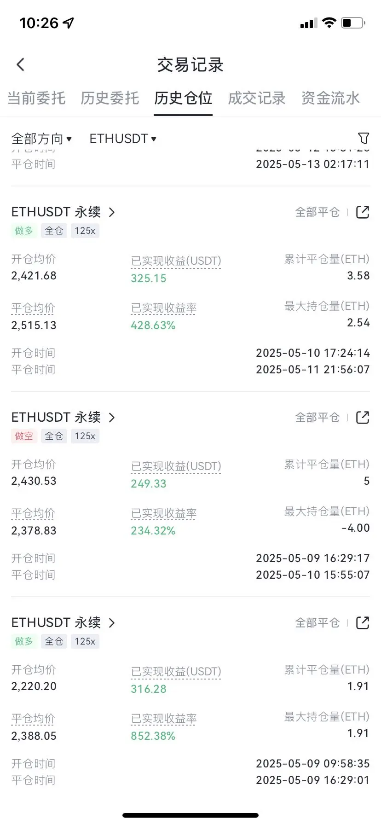Share the 2,220.20 long position

coord(363,623)
